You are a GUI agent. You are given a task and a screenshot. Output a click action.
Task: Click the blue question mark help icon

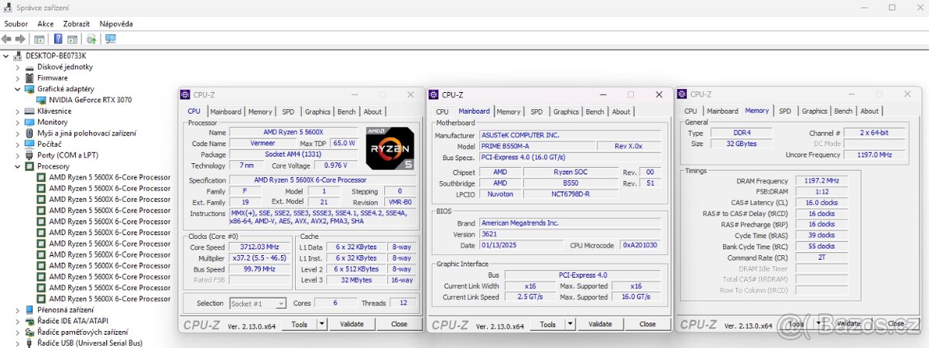click(58, 39)
